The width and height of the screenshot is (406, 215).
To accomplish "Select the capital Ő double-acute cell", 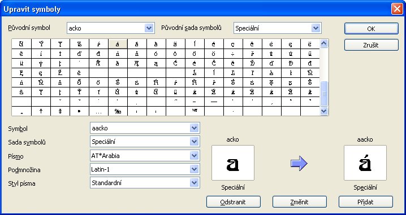I will coord(79,82).
